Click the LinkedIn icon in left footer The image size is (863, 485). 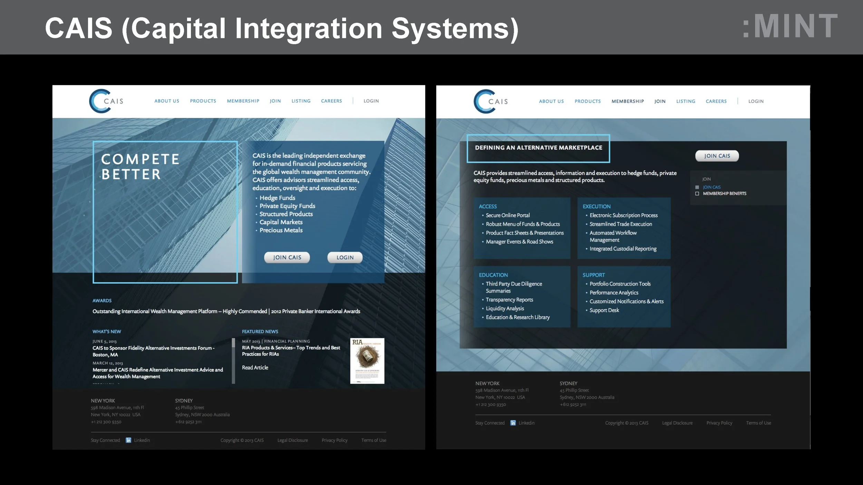(128, 440)
